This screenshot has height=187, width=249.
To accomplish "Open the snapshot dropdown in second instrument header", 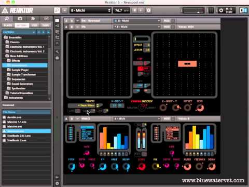I will [x=136, y=27].
